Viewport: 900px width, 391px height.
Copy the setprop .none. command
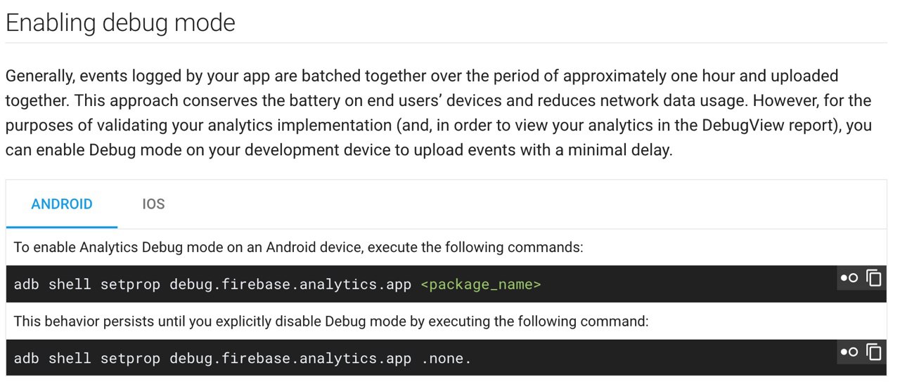(874, 352)
